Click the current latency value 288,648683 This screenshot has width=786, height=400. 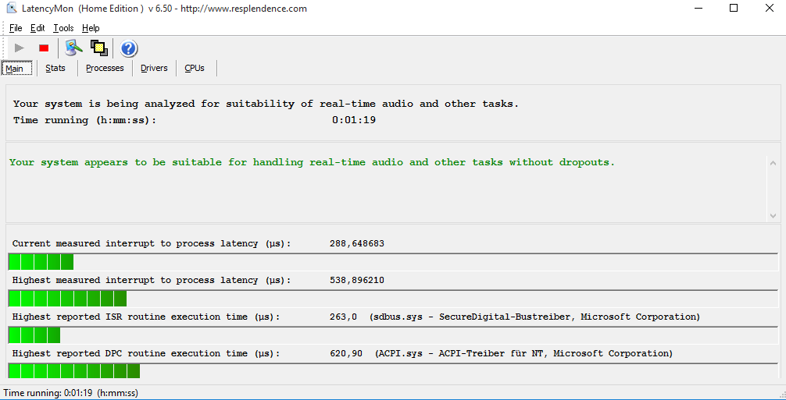pyautogui.click(x=357, y=243)
